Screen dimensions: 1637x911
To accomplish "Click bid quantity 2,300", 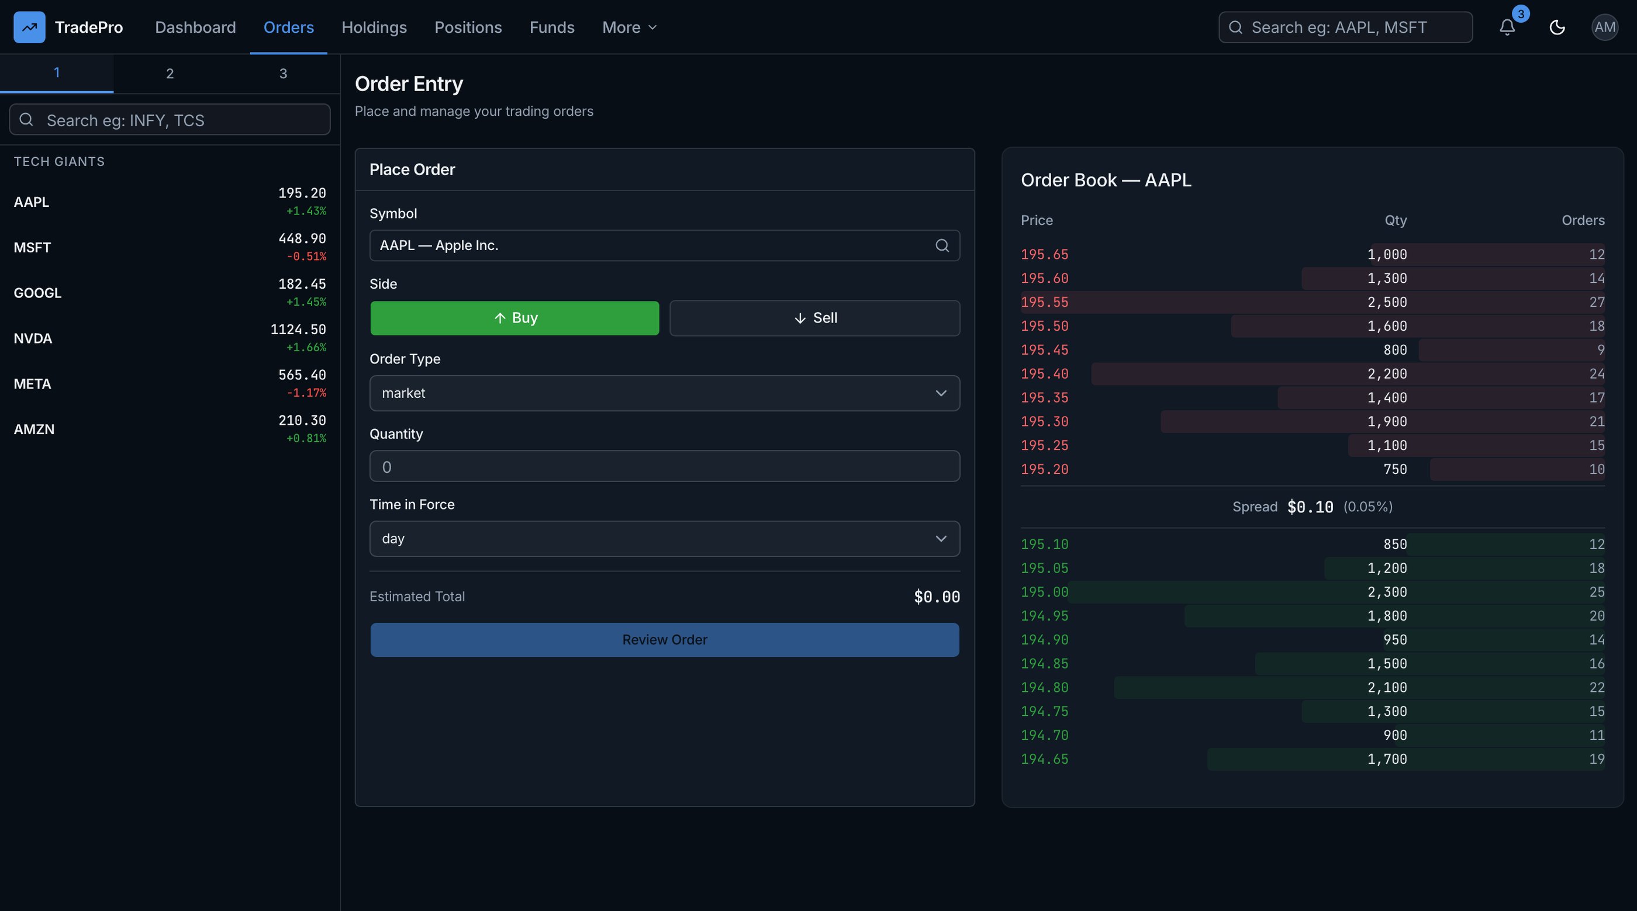I will point(1387,592).
